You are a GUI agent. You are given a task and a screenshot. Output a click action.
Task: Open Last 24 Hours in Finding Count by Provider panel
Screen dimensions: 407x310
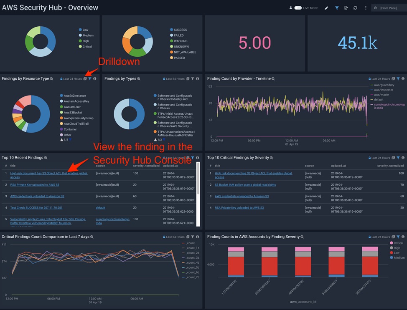pyautogui.click(x=379, y=79)
